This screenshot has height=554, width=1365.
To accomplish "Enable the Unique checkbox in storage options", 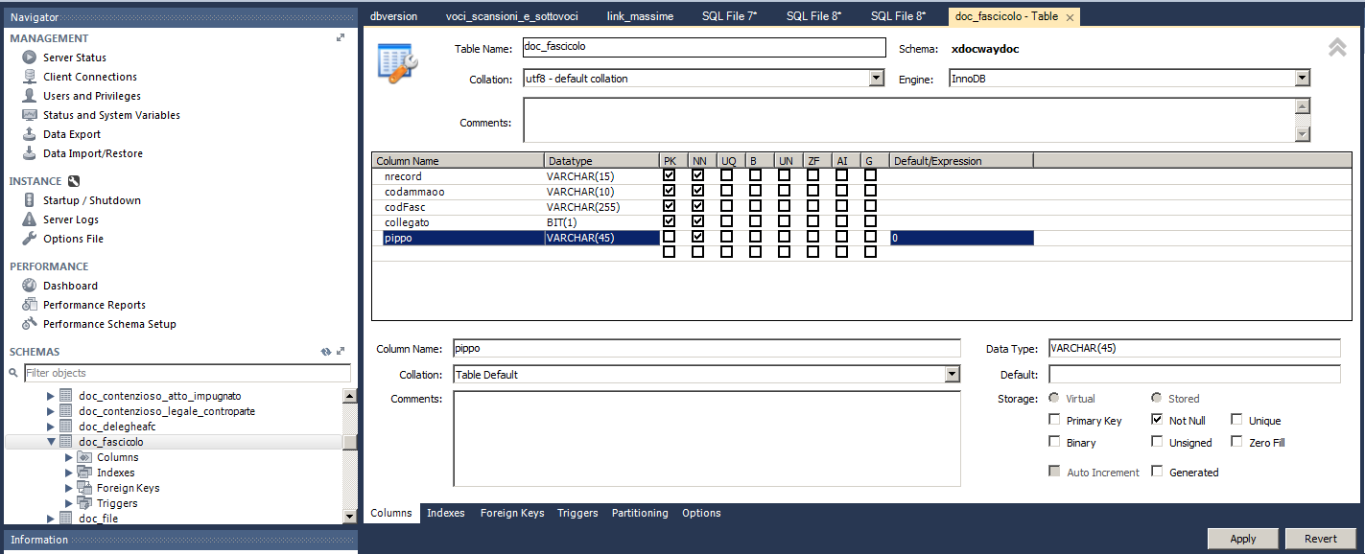I will [x=1236, y=420].
